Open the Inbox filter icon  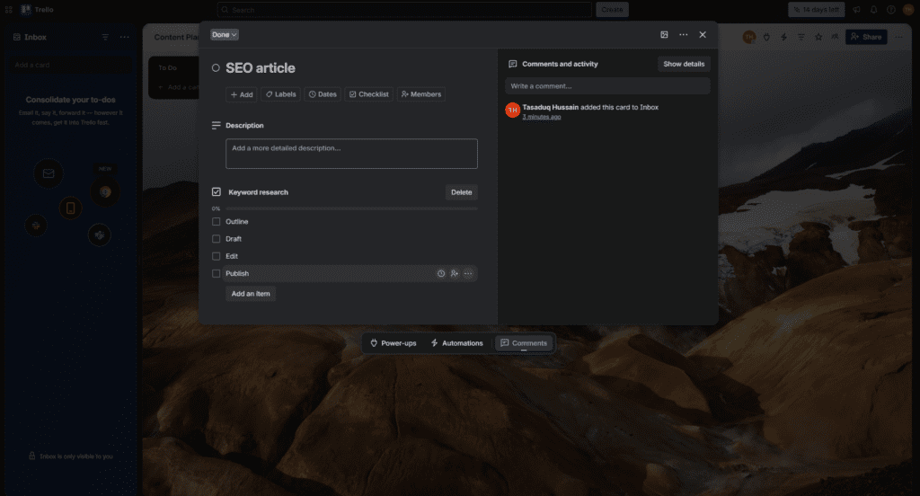point(105,37)
